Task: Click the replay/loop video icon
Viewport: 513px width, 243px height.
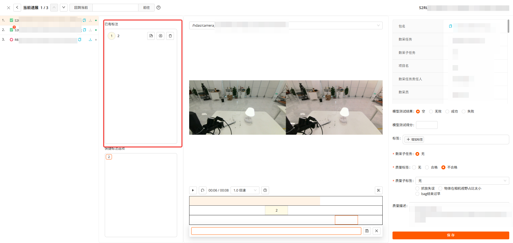Action: pos(203,190)
